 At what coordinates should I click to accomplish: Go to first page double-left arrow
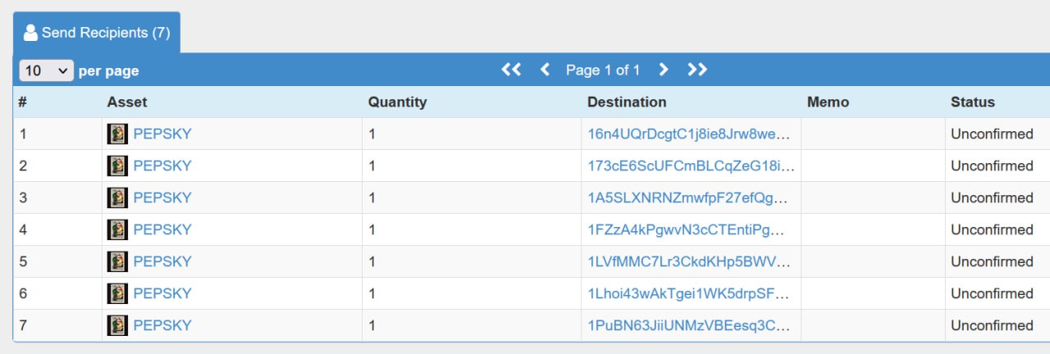[x=511, y=70]
